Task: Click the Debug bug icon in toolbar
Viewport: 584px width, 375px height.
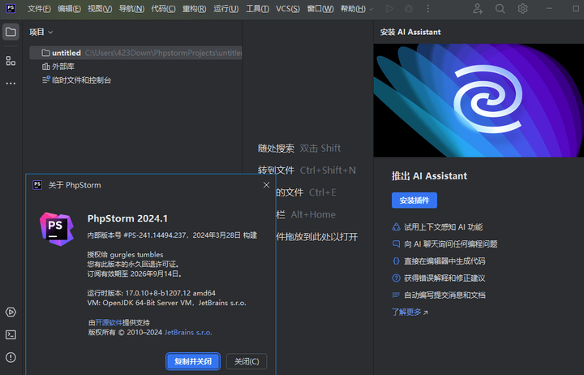Action: click(409, 9)
